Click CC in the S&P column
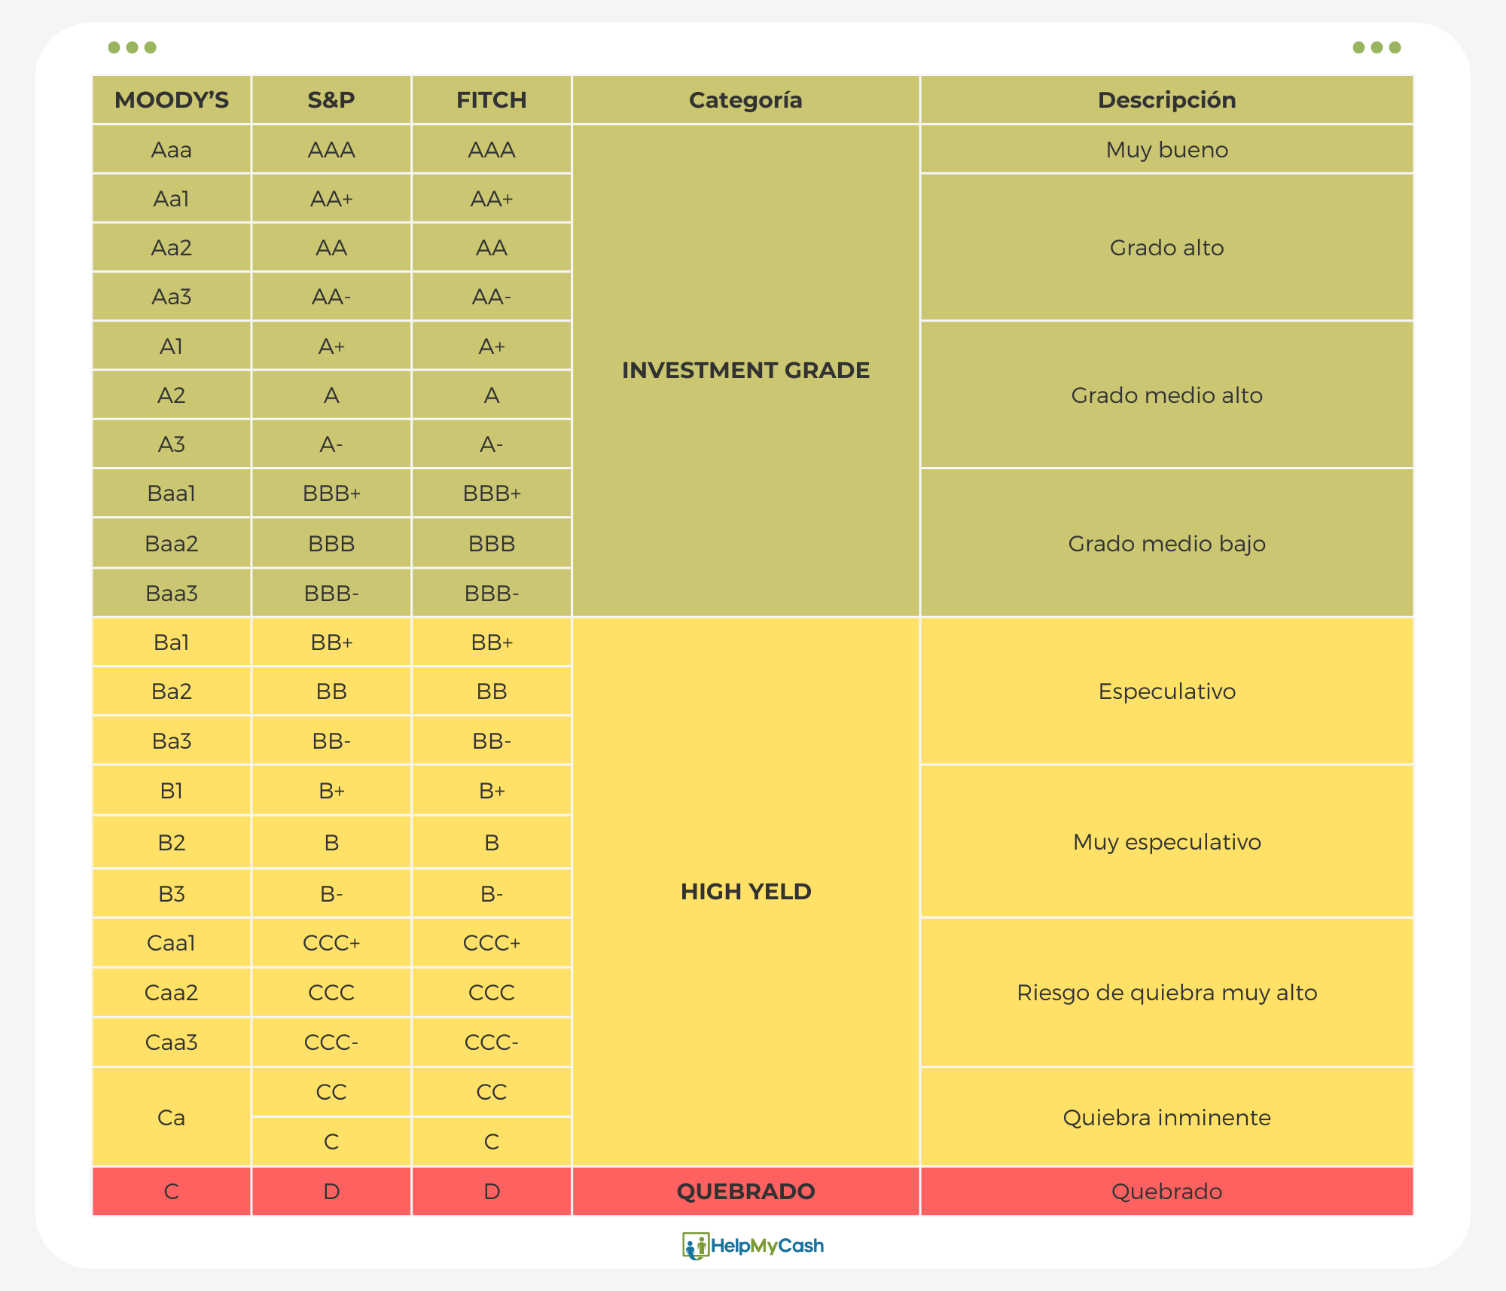1506x1291 pixels. tap(331, 1091)
